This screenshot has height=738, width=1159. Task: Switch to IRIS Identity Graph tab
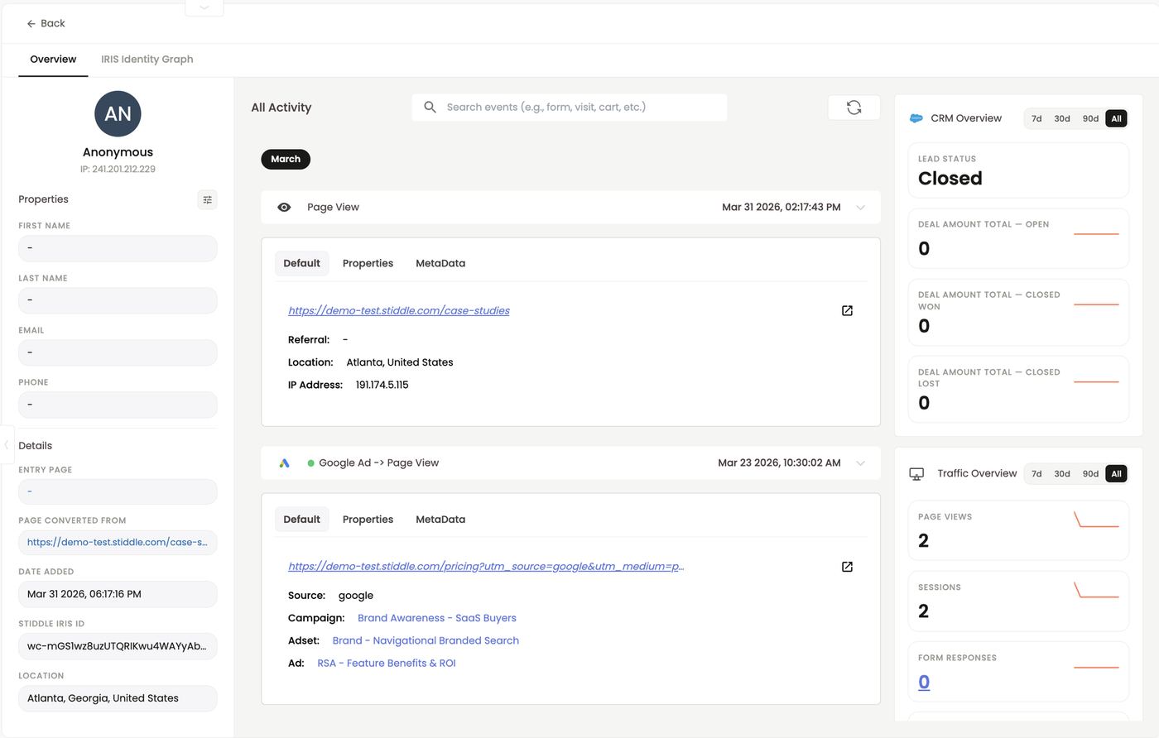147,60
